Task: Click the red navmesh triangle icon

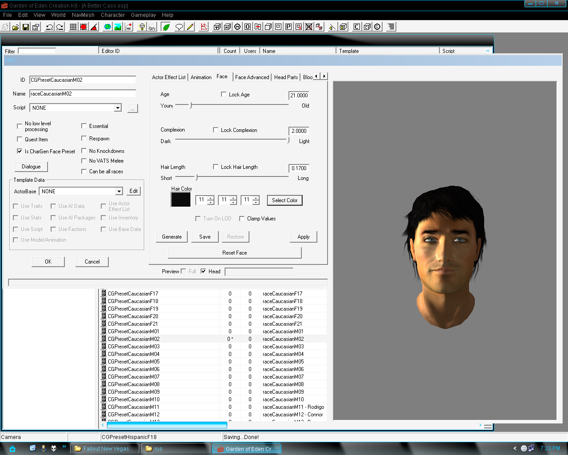Action: coord(204,27)
